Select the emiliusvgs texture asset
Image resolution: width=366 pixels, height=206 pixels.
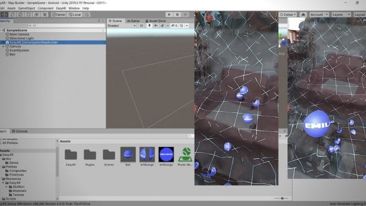coord(166,156)
